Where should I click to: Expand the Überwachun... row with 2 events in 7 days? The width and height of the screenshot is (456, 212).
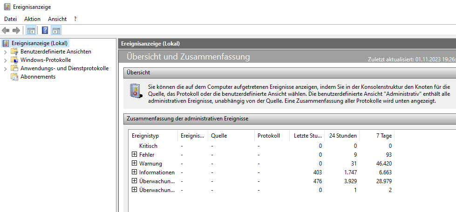coord(134,190)
